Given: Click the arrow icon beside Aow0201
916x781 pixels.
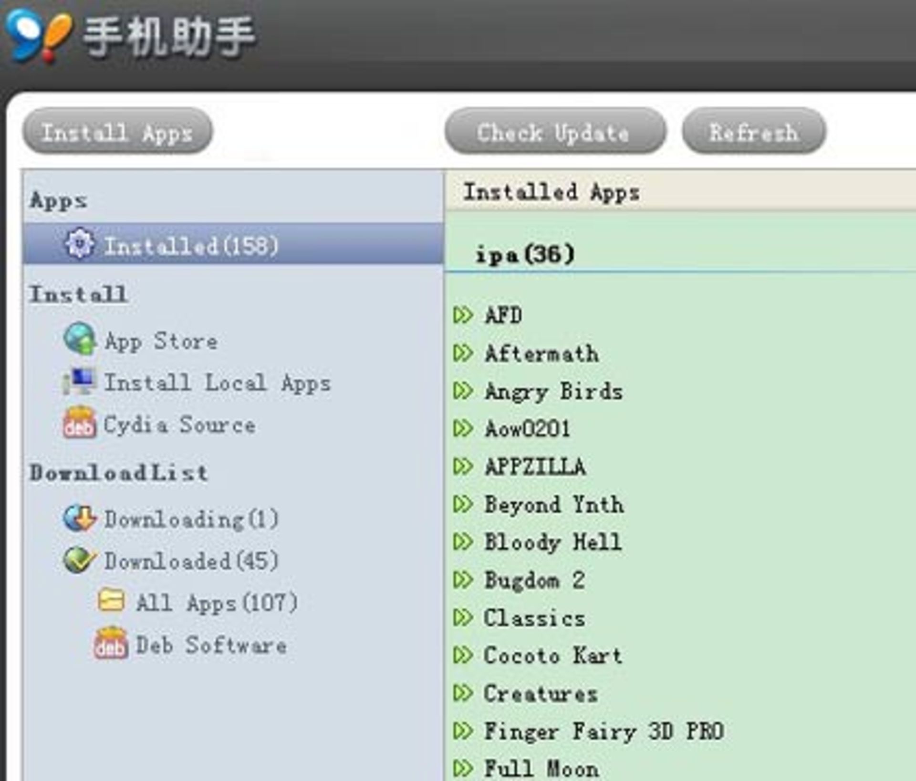Looking at the screenshot, I should pos(463,428).
